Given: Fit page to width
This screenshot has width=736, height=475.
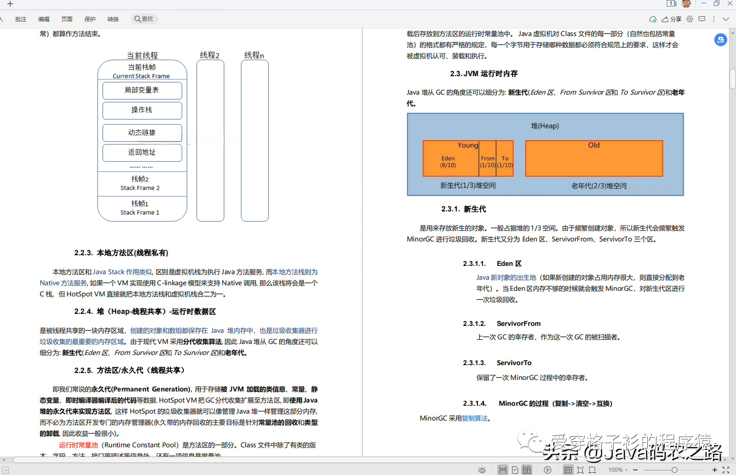Looking at the screenshot, I should [x=592, y=470].
